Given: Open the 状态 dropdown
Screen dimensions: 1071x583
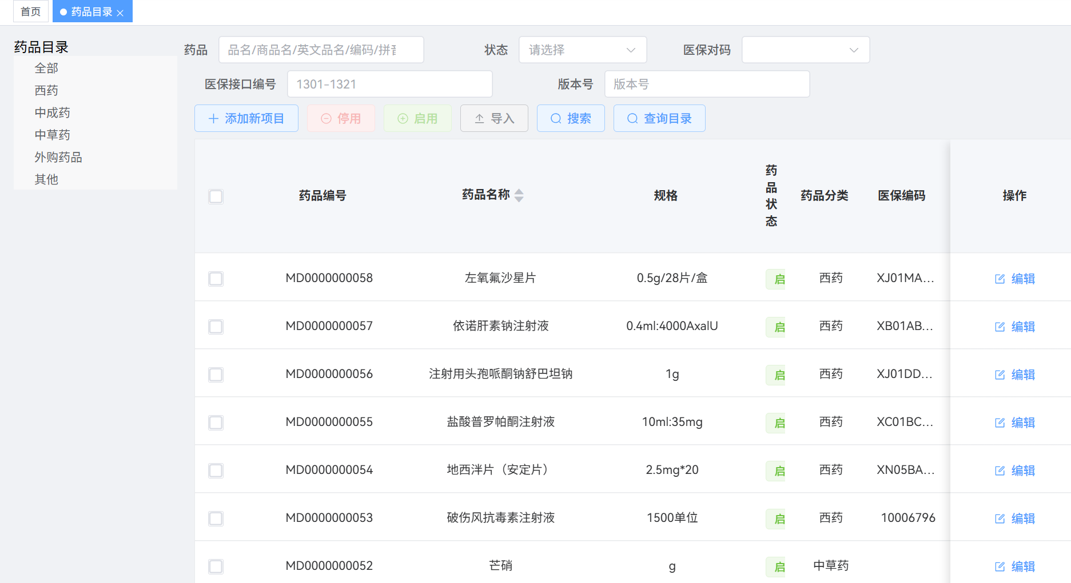Looking at the screenshot, I should (x=583, y=50).
